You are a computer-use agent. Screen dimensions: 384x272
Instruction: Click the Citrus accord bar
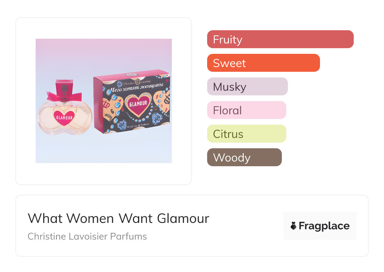[x=246, y=134]
